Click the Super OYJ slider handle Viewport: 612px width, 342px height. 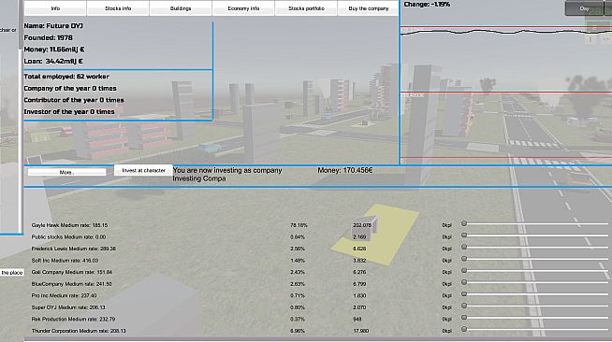(x=464, y=306)
